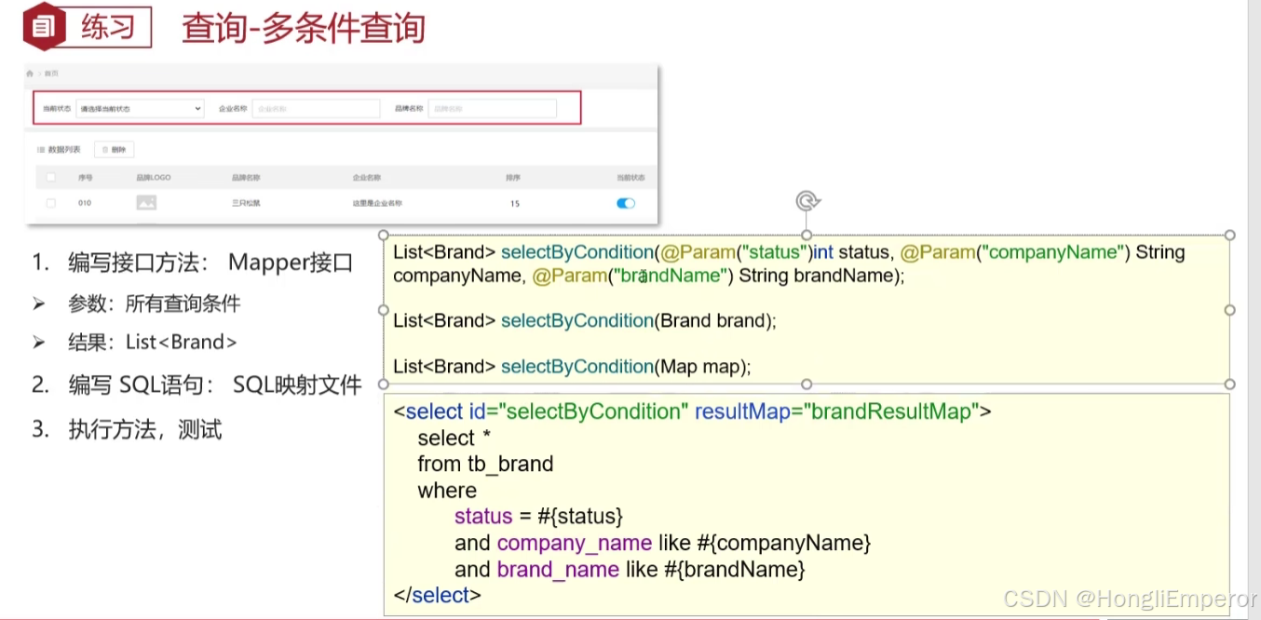Click the selectByCondition(Brand brand) code line
1261x620 pixels.
(x=585, y=320)
